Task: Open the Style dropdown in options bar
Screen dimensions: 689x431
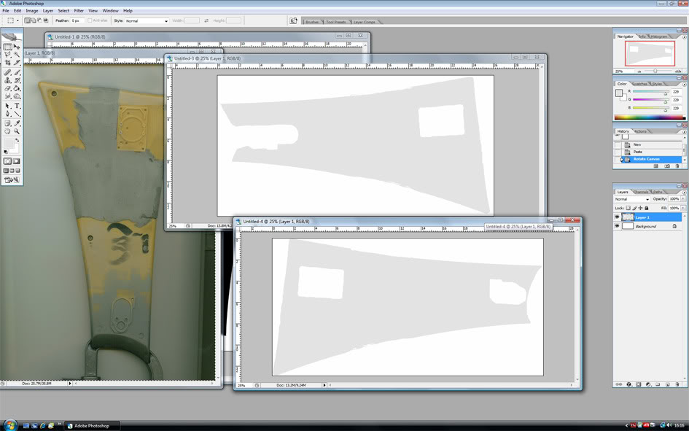Action: (146, 21)
